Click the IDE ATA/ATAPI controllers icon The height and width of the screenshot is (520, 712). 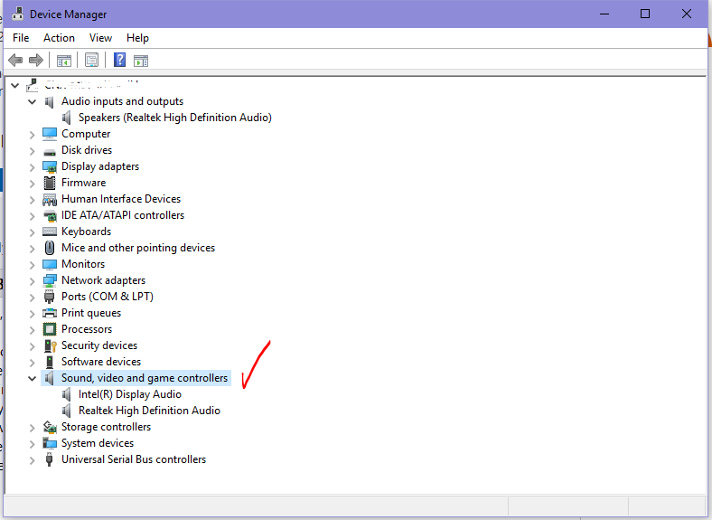click(x=50, y=215)
